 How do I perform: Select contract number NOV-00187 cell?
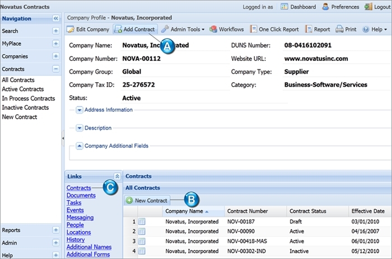[x=241, y=222]
